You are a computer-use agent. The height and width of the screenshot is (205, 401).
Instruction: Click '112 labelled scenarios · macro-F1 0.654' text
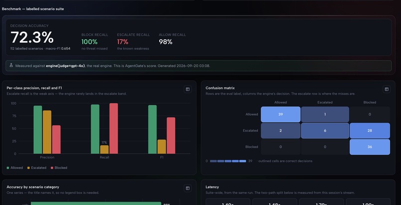coord(40,49)
